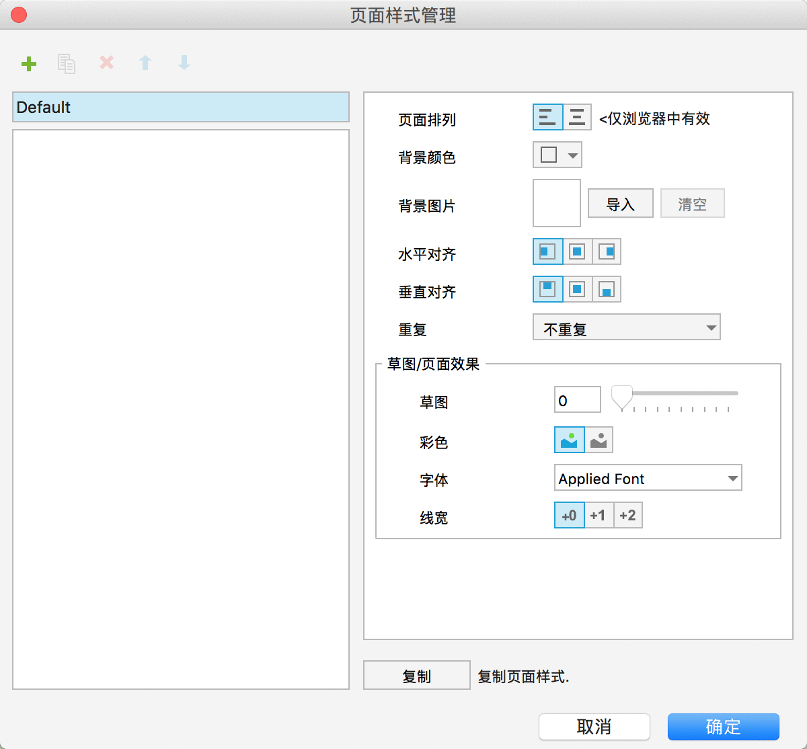
Task: Set line width to +1
Action: coord(599,515)
